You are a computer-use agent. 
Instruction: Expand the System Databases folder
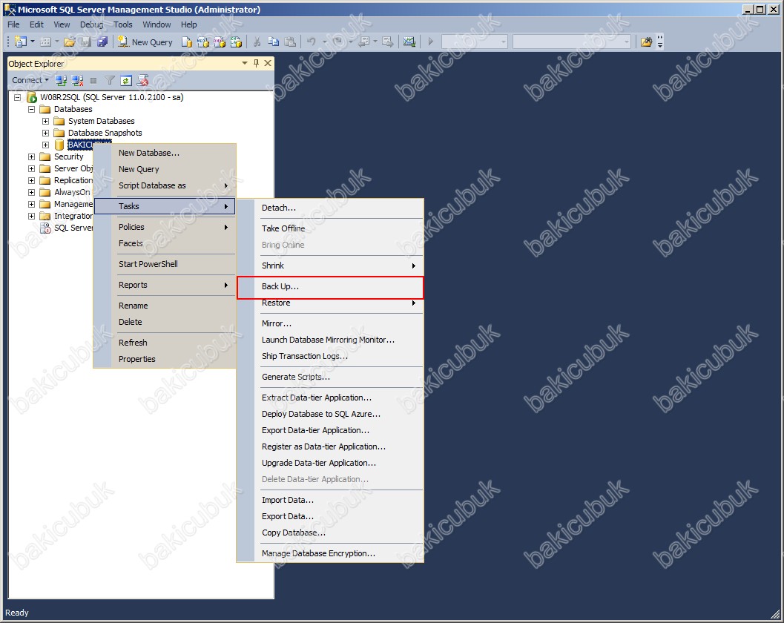click(x=45, y=121)
